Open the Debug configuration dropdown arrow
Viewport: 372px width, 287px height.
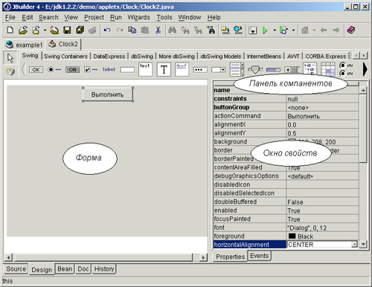[293, 30]
